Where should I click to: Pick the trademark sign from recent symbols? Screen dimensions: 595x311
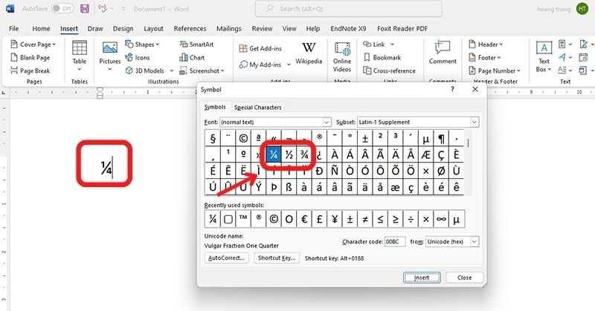click(x=243, y=219)
